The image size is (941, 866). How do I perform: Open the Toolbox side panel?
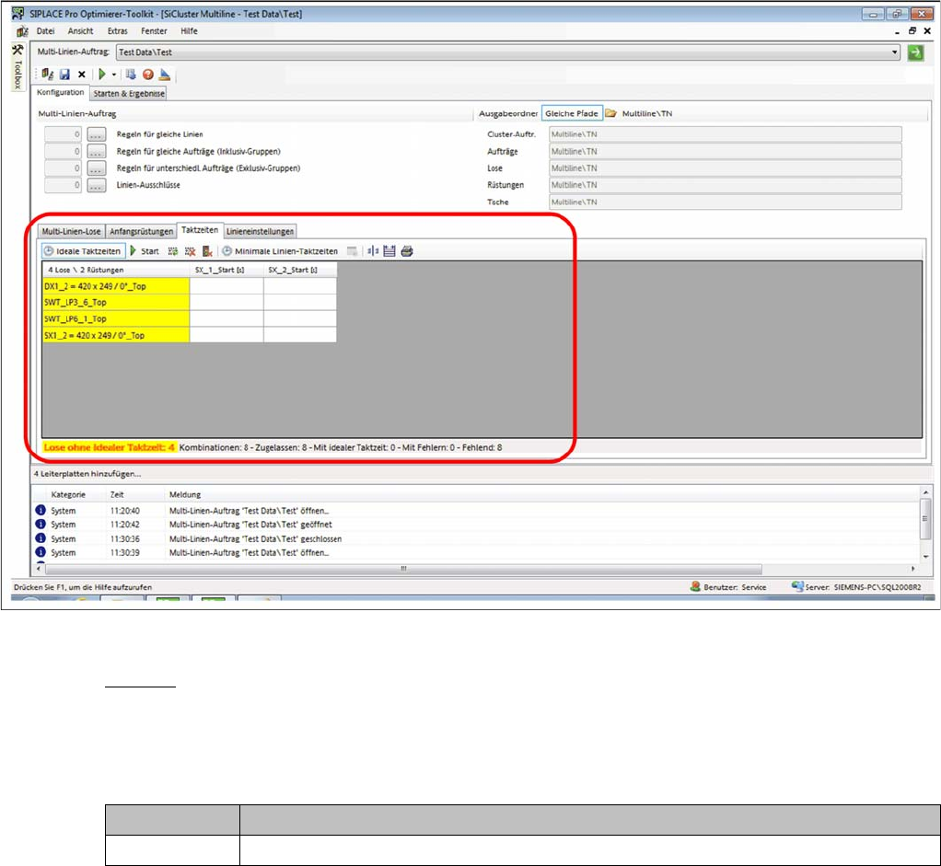[18, 66]
